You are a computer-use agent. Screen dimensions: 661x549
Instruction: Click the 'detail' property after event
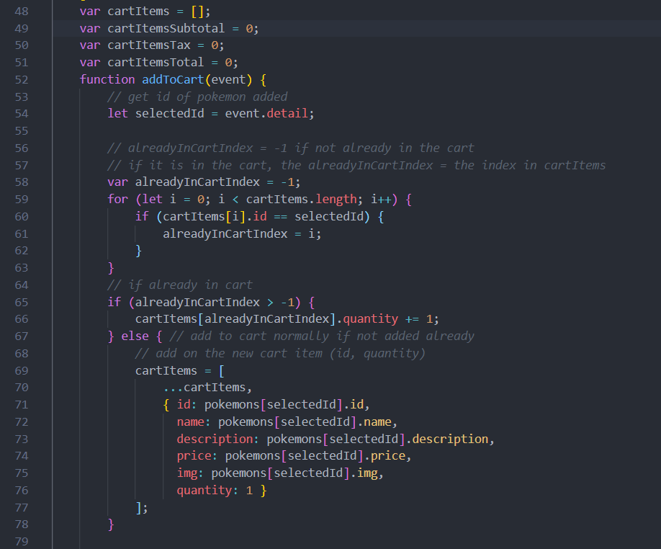[x=291, y=113]
